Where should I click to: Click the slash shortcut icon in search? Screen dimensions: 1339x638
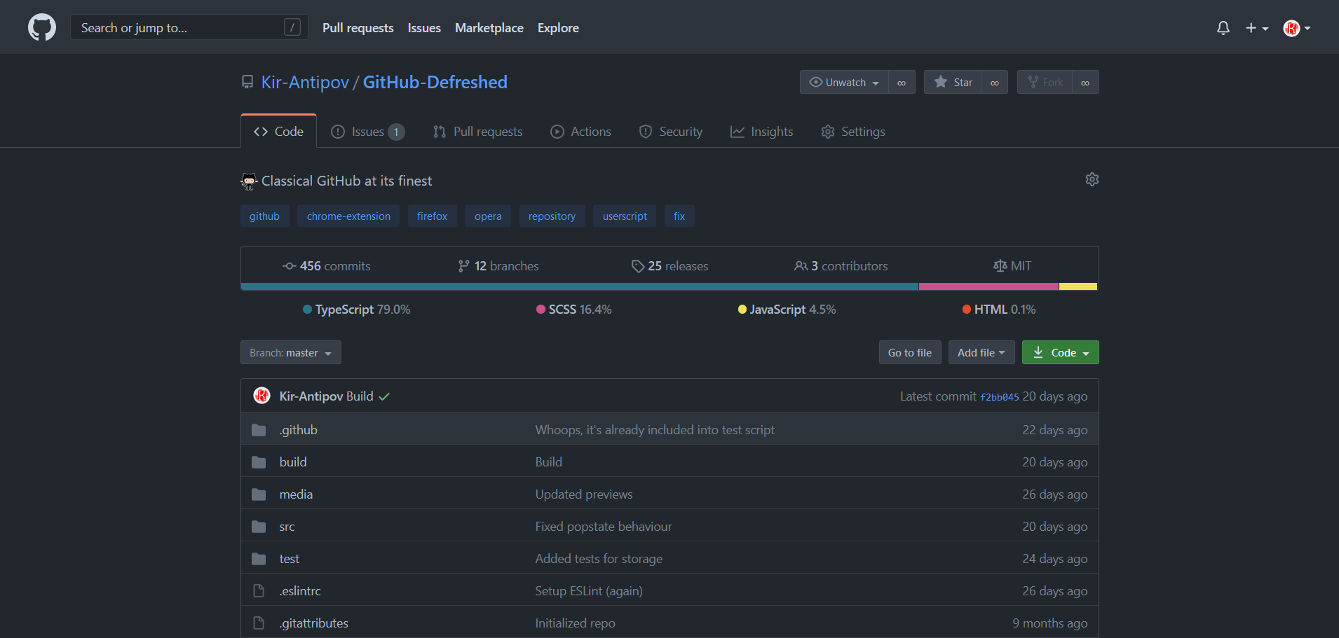[x=292, y=27]
